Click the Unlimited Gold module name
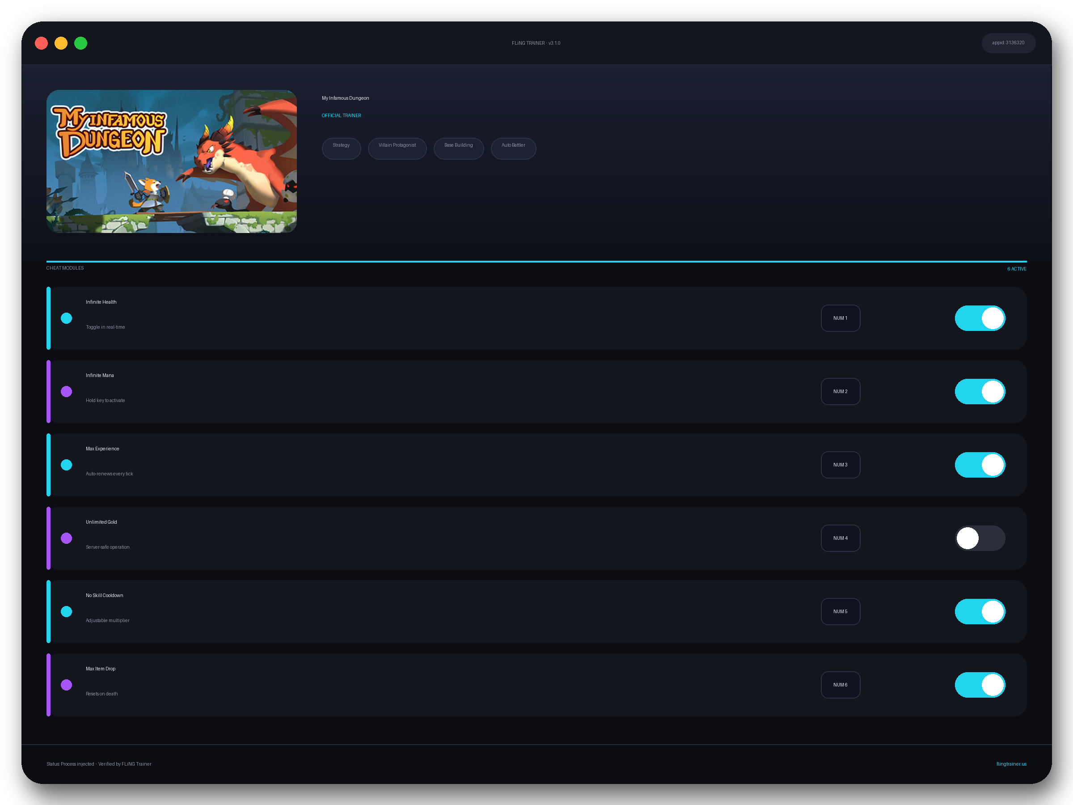 (101, 521)
